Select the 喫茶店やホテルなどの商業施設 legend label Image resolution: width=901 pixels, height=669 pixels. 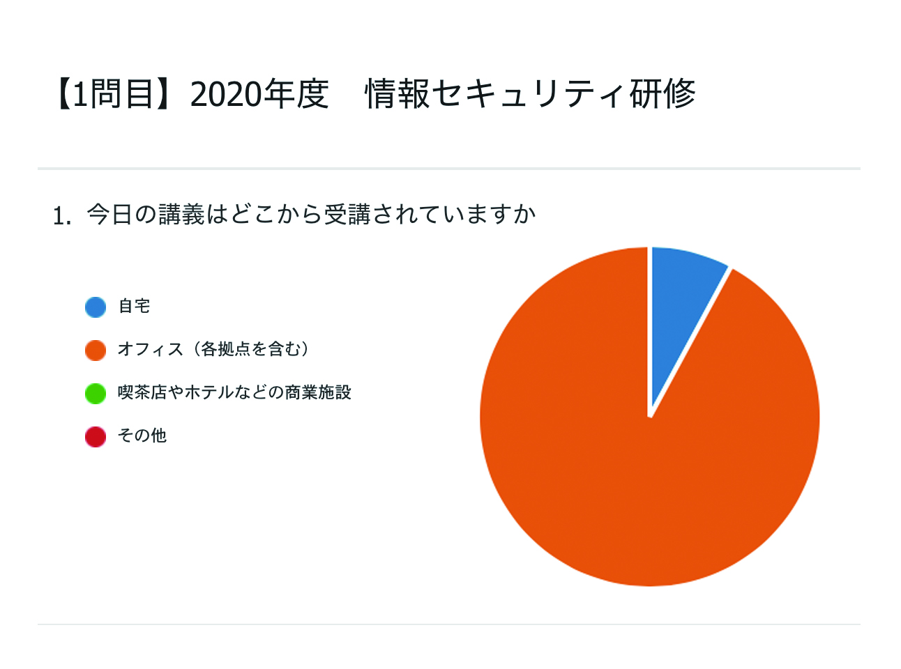point(234,392)
